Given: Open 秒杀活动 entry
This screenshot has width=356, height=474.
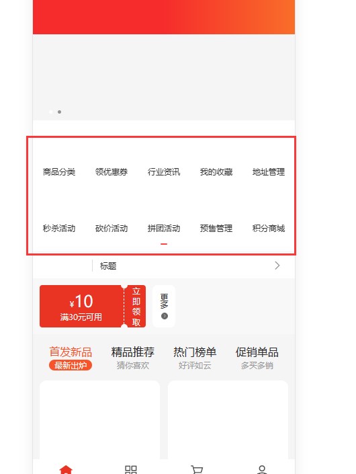Looking at the screenshot, I should pos(59,228).
